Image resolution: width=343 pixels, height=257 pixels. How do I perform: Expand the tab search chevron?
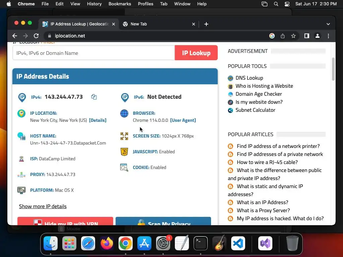[x=328, y=24]
